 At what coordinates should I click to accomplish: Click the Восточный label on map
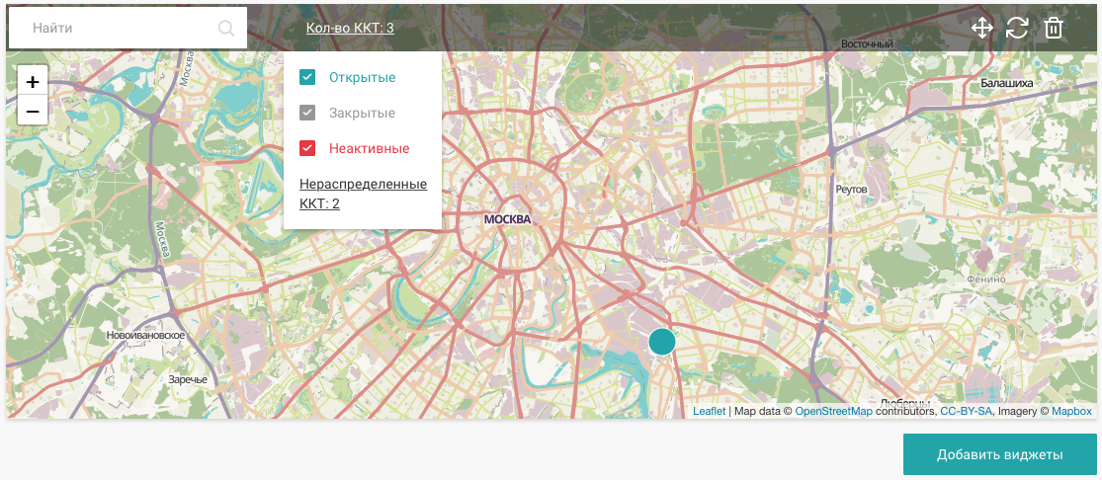tap(867, 44)
